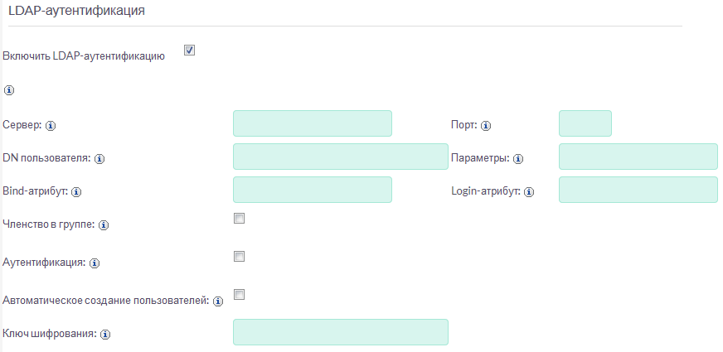Show info icon for Параметры field
Image resolution: width=723 pixels, height=352 pixels.
520,158
